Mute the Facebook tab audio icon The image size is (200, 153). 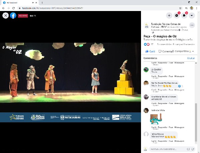33,3
